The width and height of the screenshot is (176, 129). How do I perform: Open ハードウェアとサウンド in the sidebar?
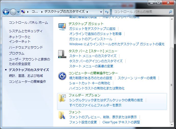click(x=26, y=47)
